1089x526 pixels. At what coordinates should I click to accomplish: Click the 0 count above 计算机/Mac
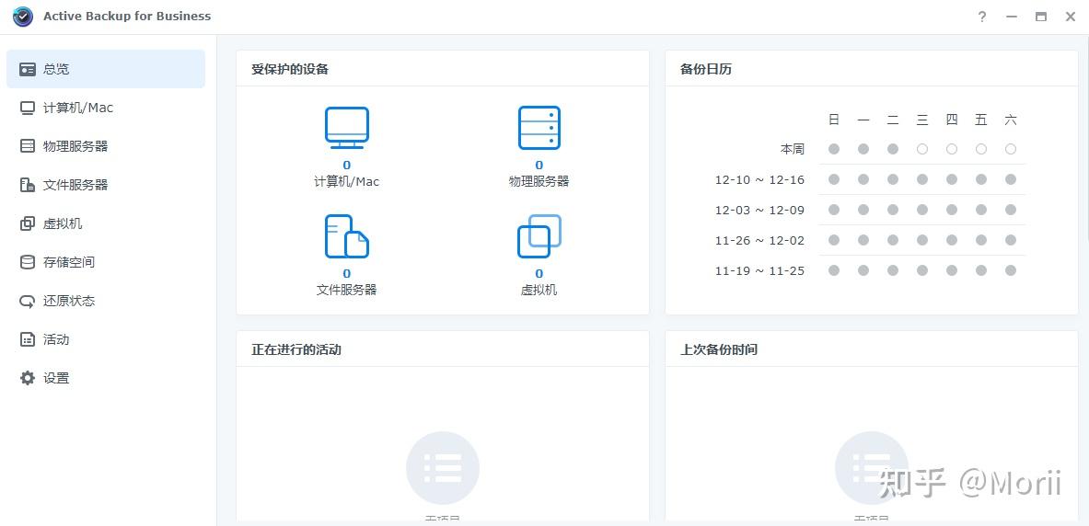[346, 166]
